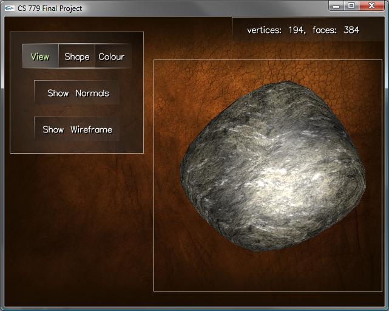Click the window title text CS 779 Final Project
389x311 pixels.
pyautogui.click(x=50, y=9)
